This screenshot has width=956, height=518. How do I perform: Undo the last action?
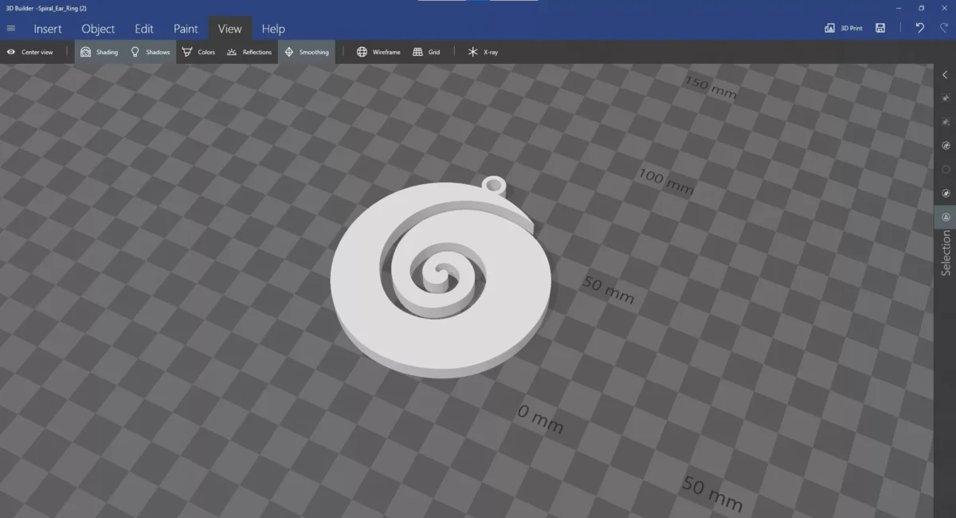[920, 28]
